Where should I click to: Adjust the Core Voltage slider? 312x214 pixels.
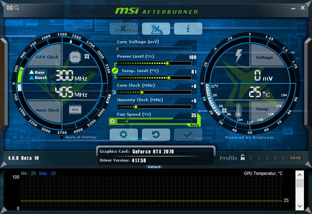pos(154,49)
